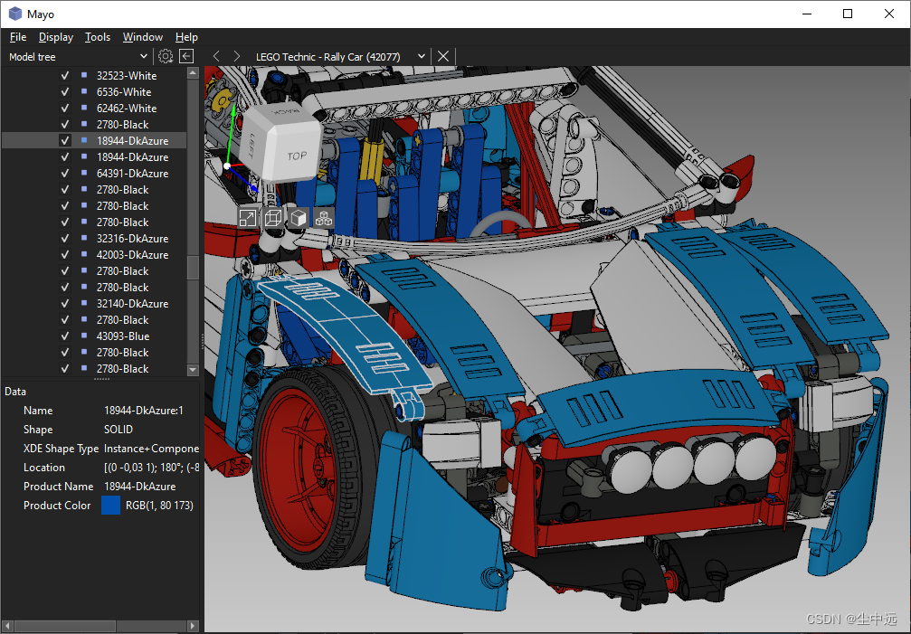
Task: Open the File menu
Action: [x=18, y=36]
